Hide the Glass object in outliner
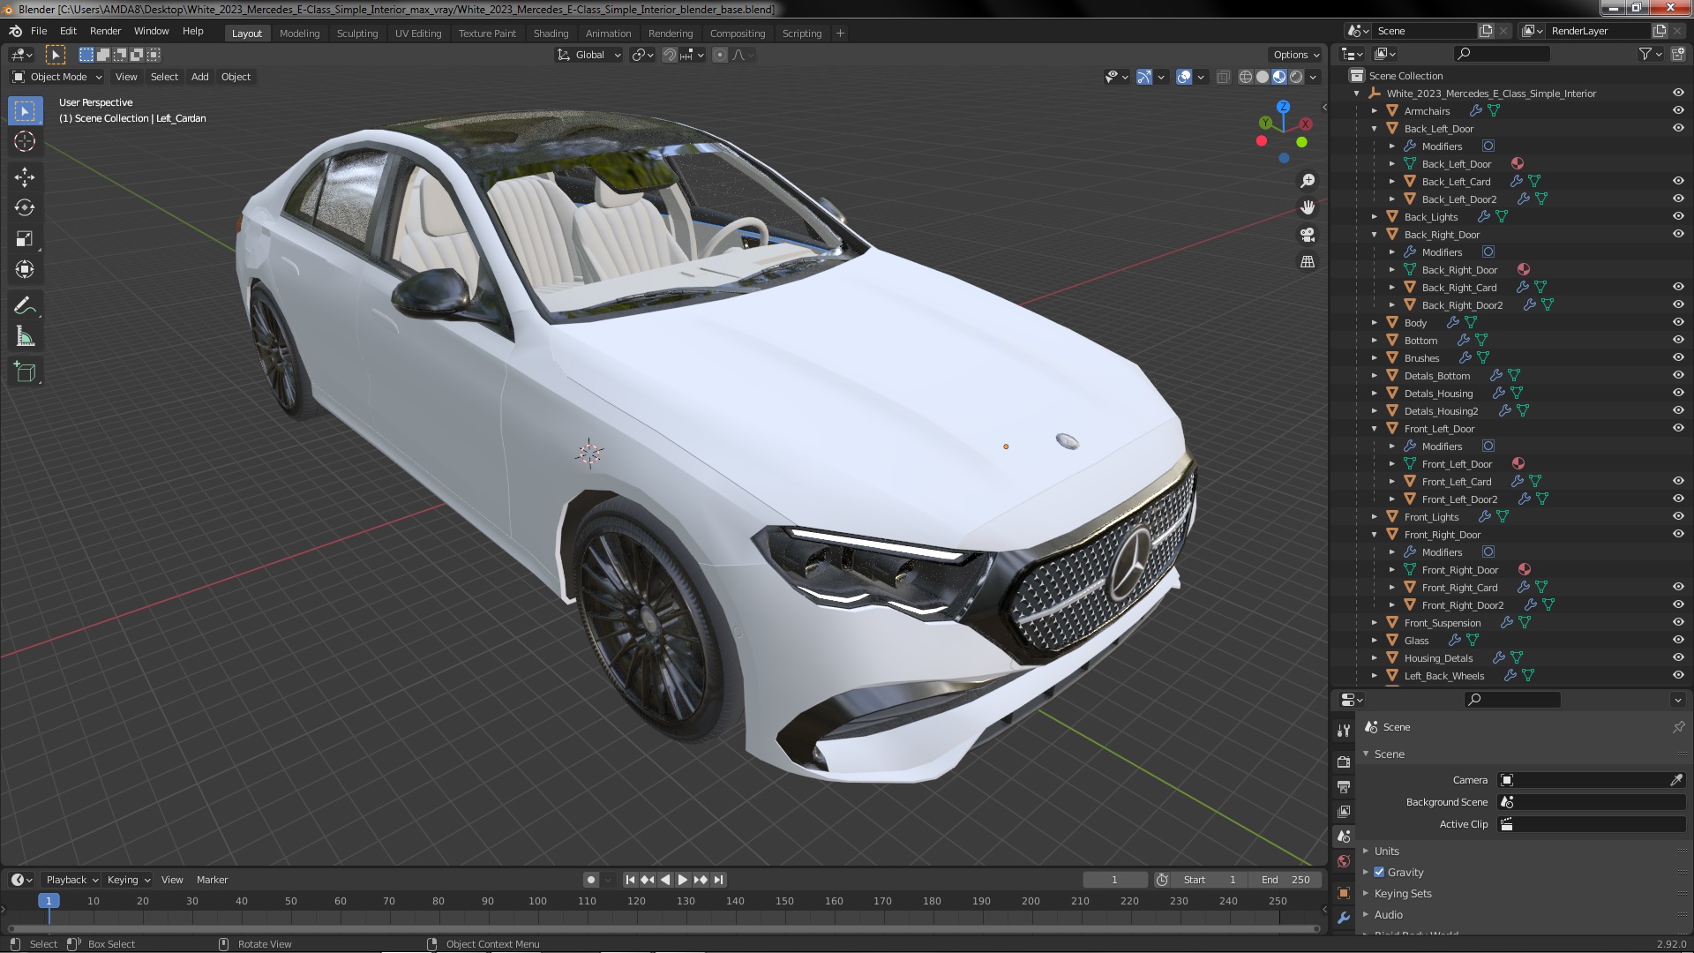The height and width of the screenshot is (953, 1694). pyautogui.click(x=1677, y=641)
